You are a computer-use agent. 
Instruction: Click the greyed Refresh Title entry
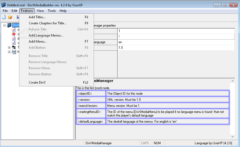coord(57,29)
